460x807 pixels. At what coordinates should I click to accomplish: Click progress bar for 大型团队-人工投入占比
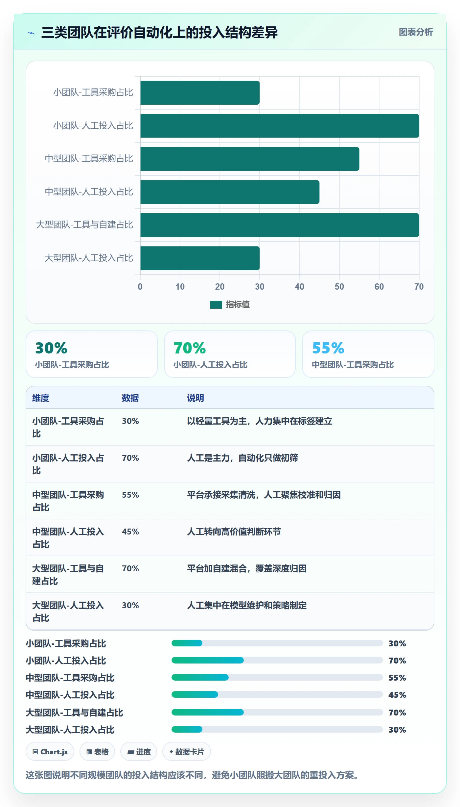277,729
